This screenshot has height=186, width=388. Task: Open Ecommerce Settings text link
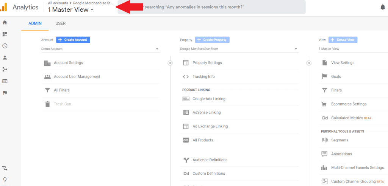click(349, 104)
